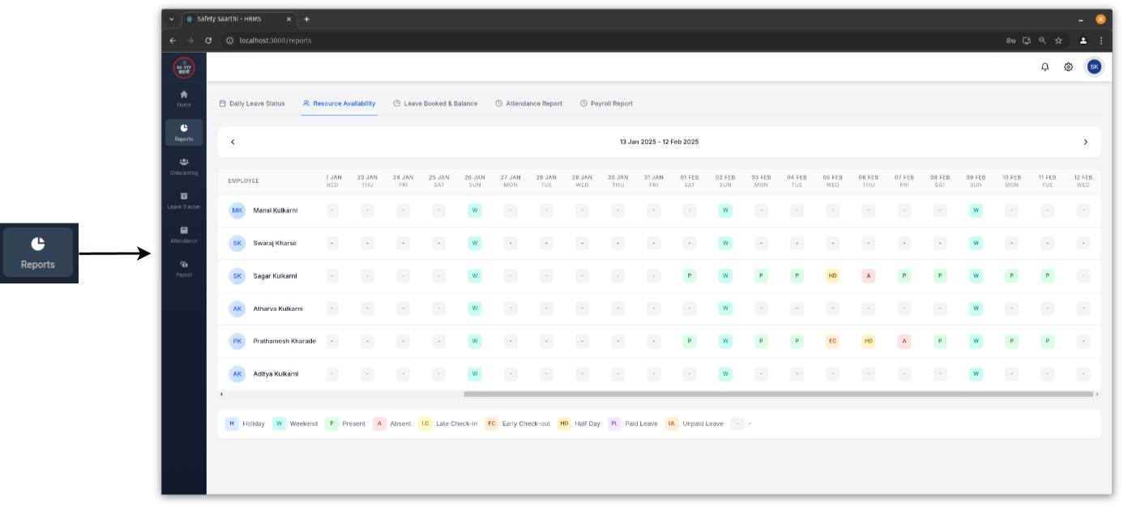Click Sagar Kulkarni's employee name
This screenshot has width=1124, height=507.
pyautogui.click(x=275, y=276)
